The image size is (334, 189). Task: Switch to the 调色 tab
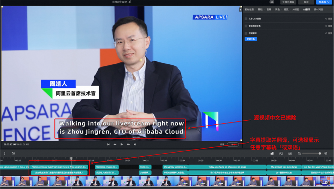pos(277,9)
